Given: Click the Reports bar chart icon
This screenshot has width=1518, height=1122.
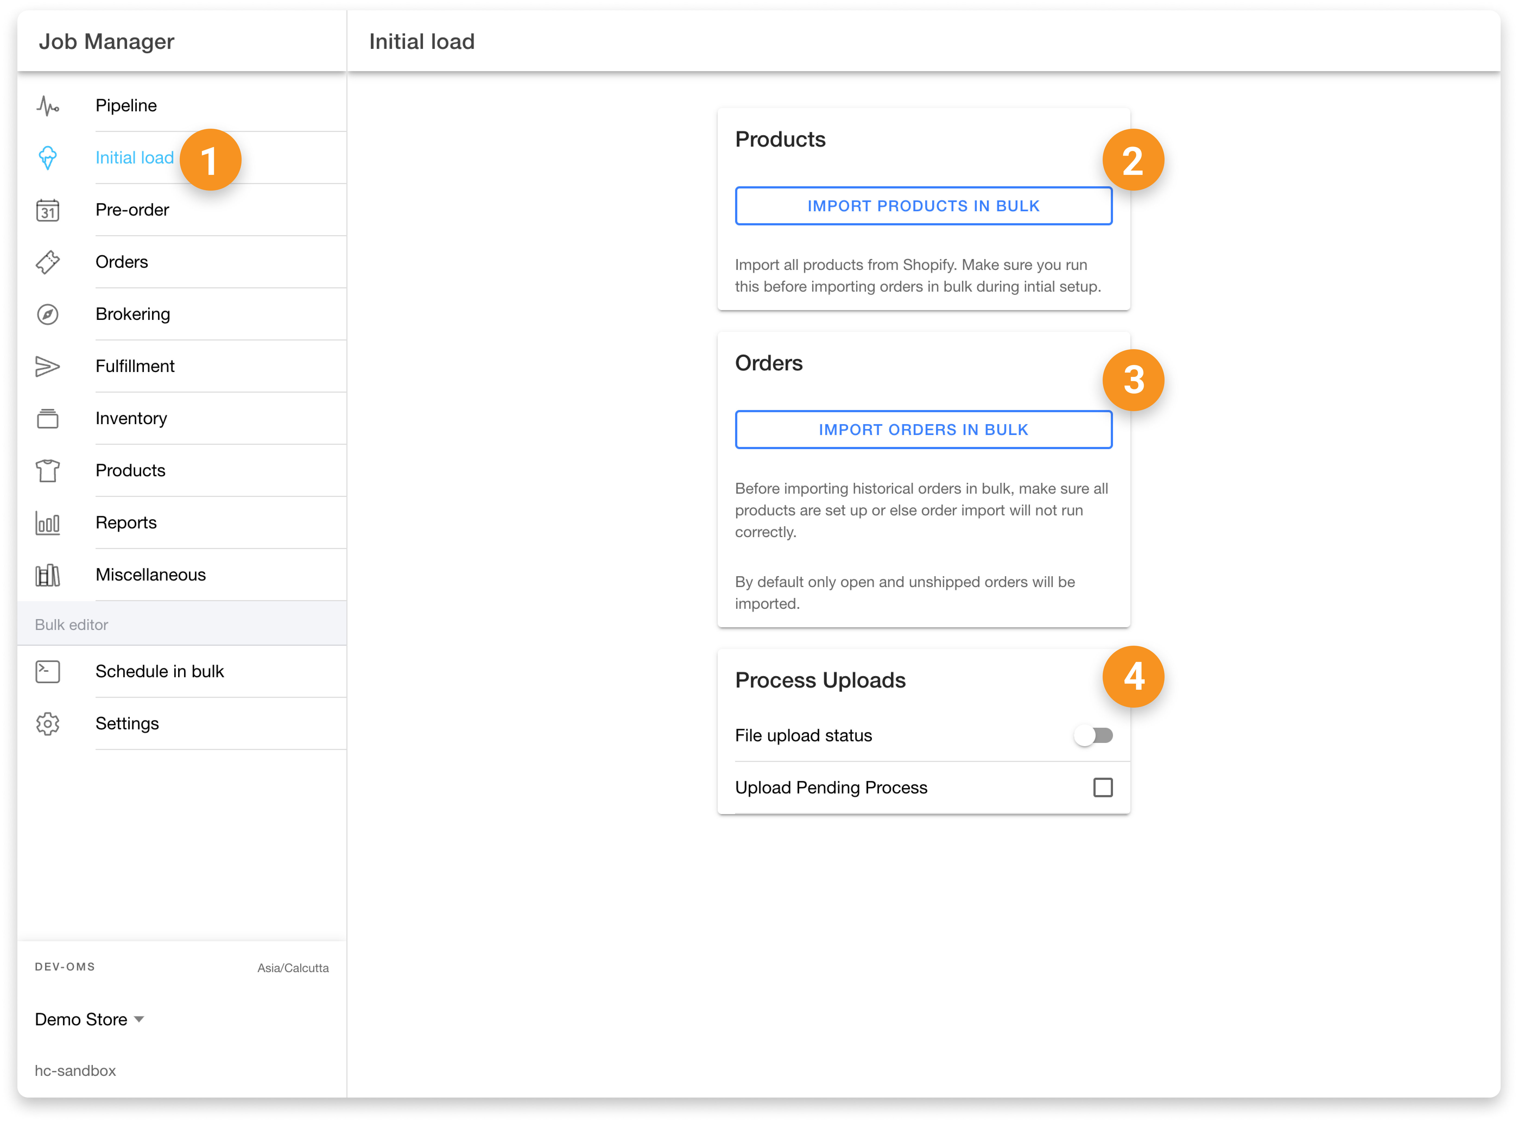Looking at the screenshot, I should 48,523.
